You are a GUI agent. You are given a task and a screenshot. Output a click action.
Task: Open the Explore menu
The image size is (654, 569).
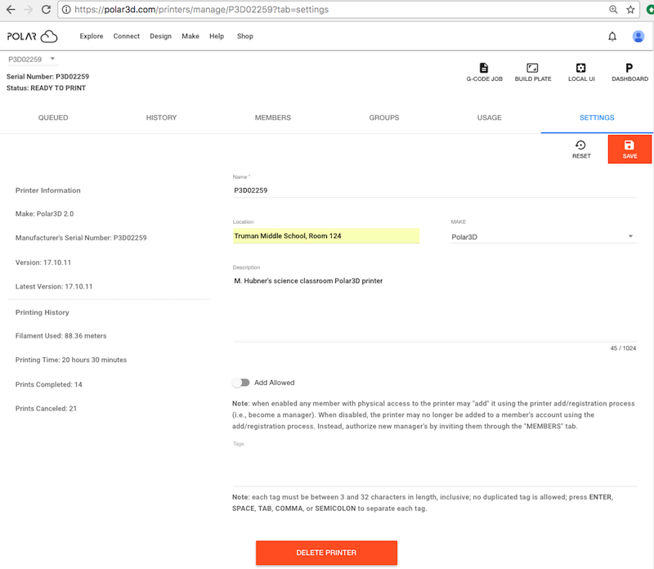[92, 36]
